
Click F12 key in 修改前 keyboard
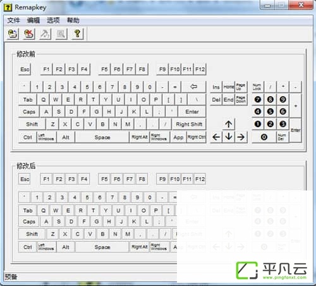click(x=200, y=69)
